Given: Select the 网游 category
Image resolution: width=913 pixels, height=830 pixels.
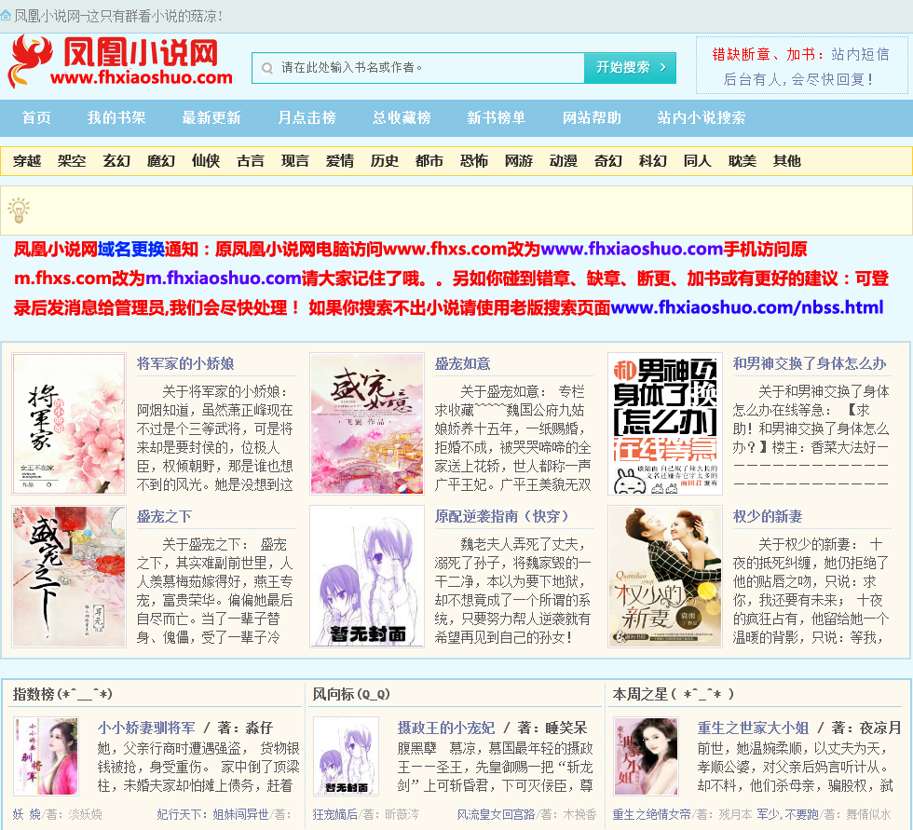Looking at the screenshot, I should 518,160.
